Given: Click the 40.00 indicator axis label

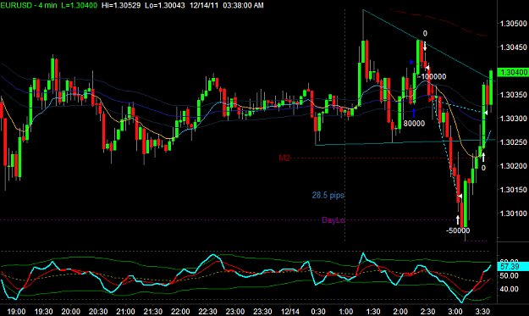Looking at the screenshot, I should [509, 289].
